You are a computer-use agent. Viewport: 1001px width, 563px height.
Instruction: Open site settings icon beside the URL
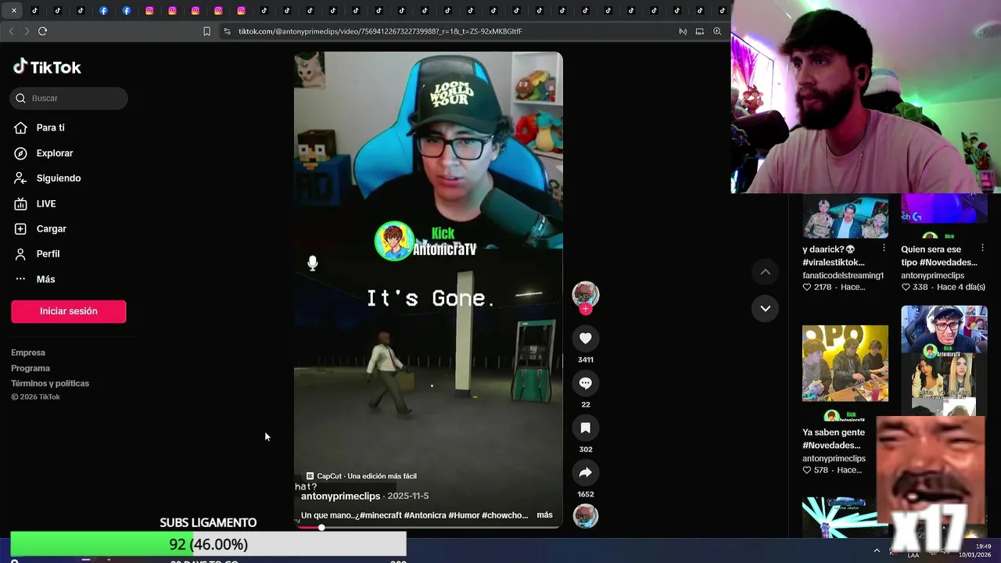pos(227,31)
